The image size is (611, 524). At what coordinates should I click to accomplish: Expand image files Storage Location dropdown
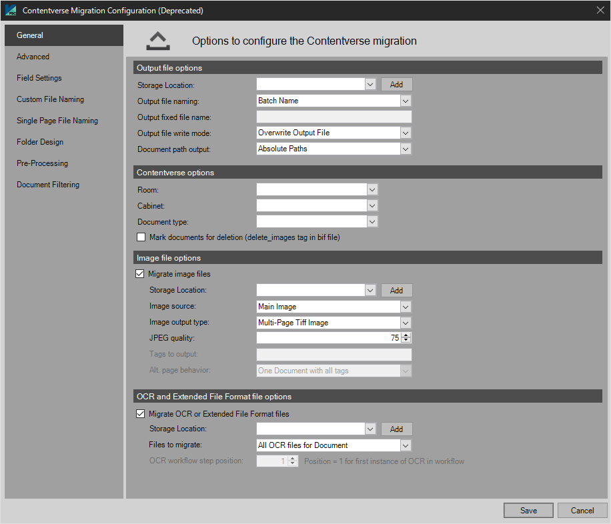370,290
